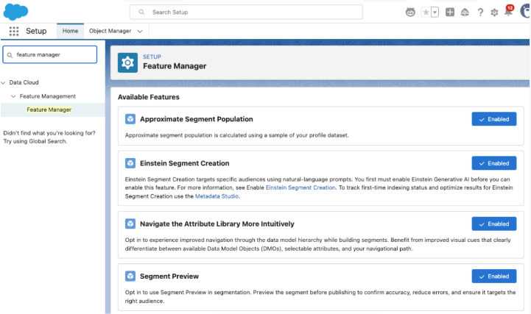Switch to the Object Manager tab

click(x=110, y=31)
